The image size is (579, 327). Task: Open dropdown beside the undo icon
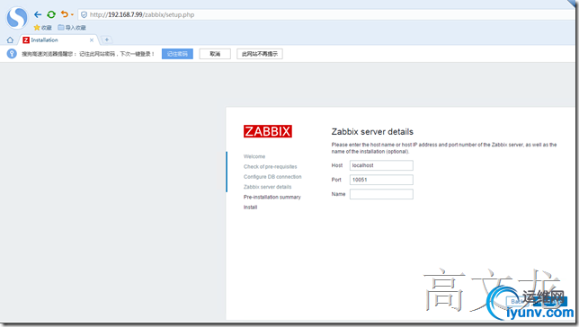72,14
